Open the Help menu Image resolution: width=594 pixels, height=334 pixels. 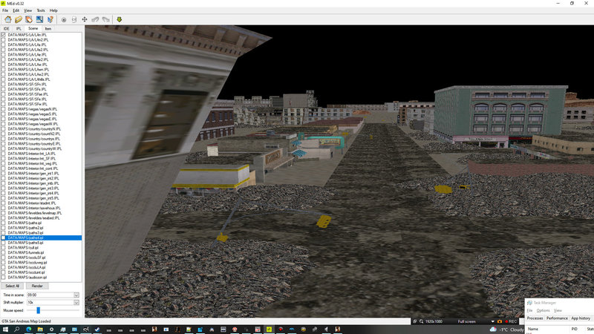[x=53, y=10]
